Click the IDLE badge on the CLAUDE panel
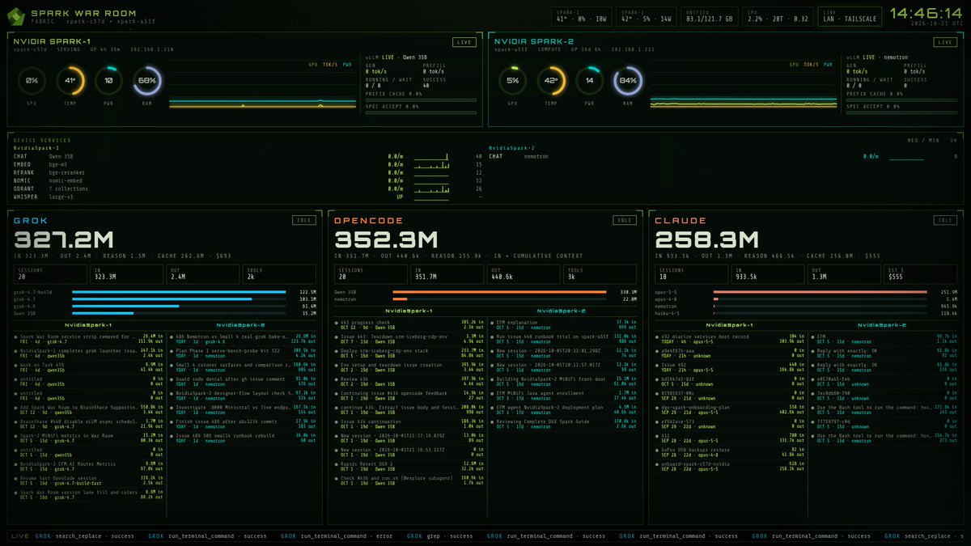 tap(944, 220)
